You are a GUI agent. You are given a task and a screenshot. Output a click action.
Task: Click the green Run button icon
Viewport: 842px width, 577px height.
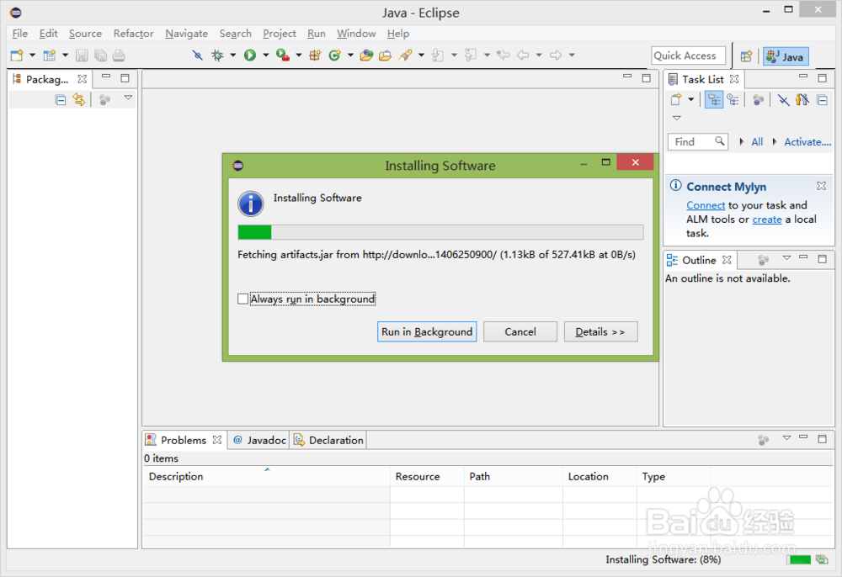click(250, 56)
